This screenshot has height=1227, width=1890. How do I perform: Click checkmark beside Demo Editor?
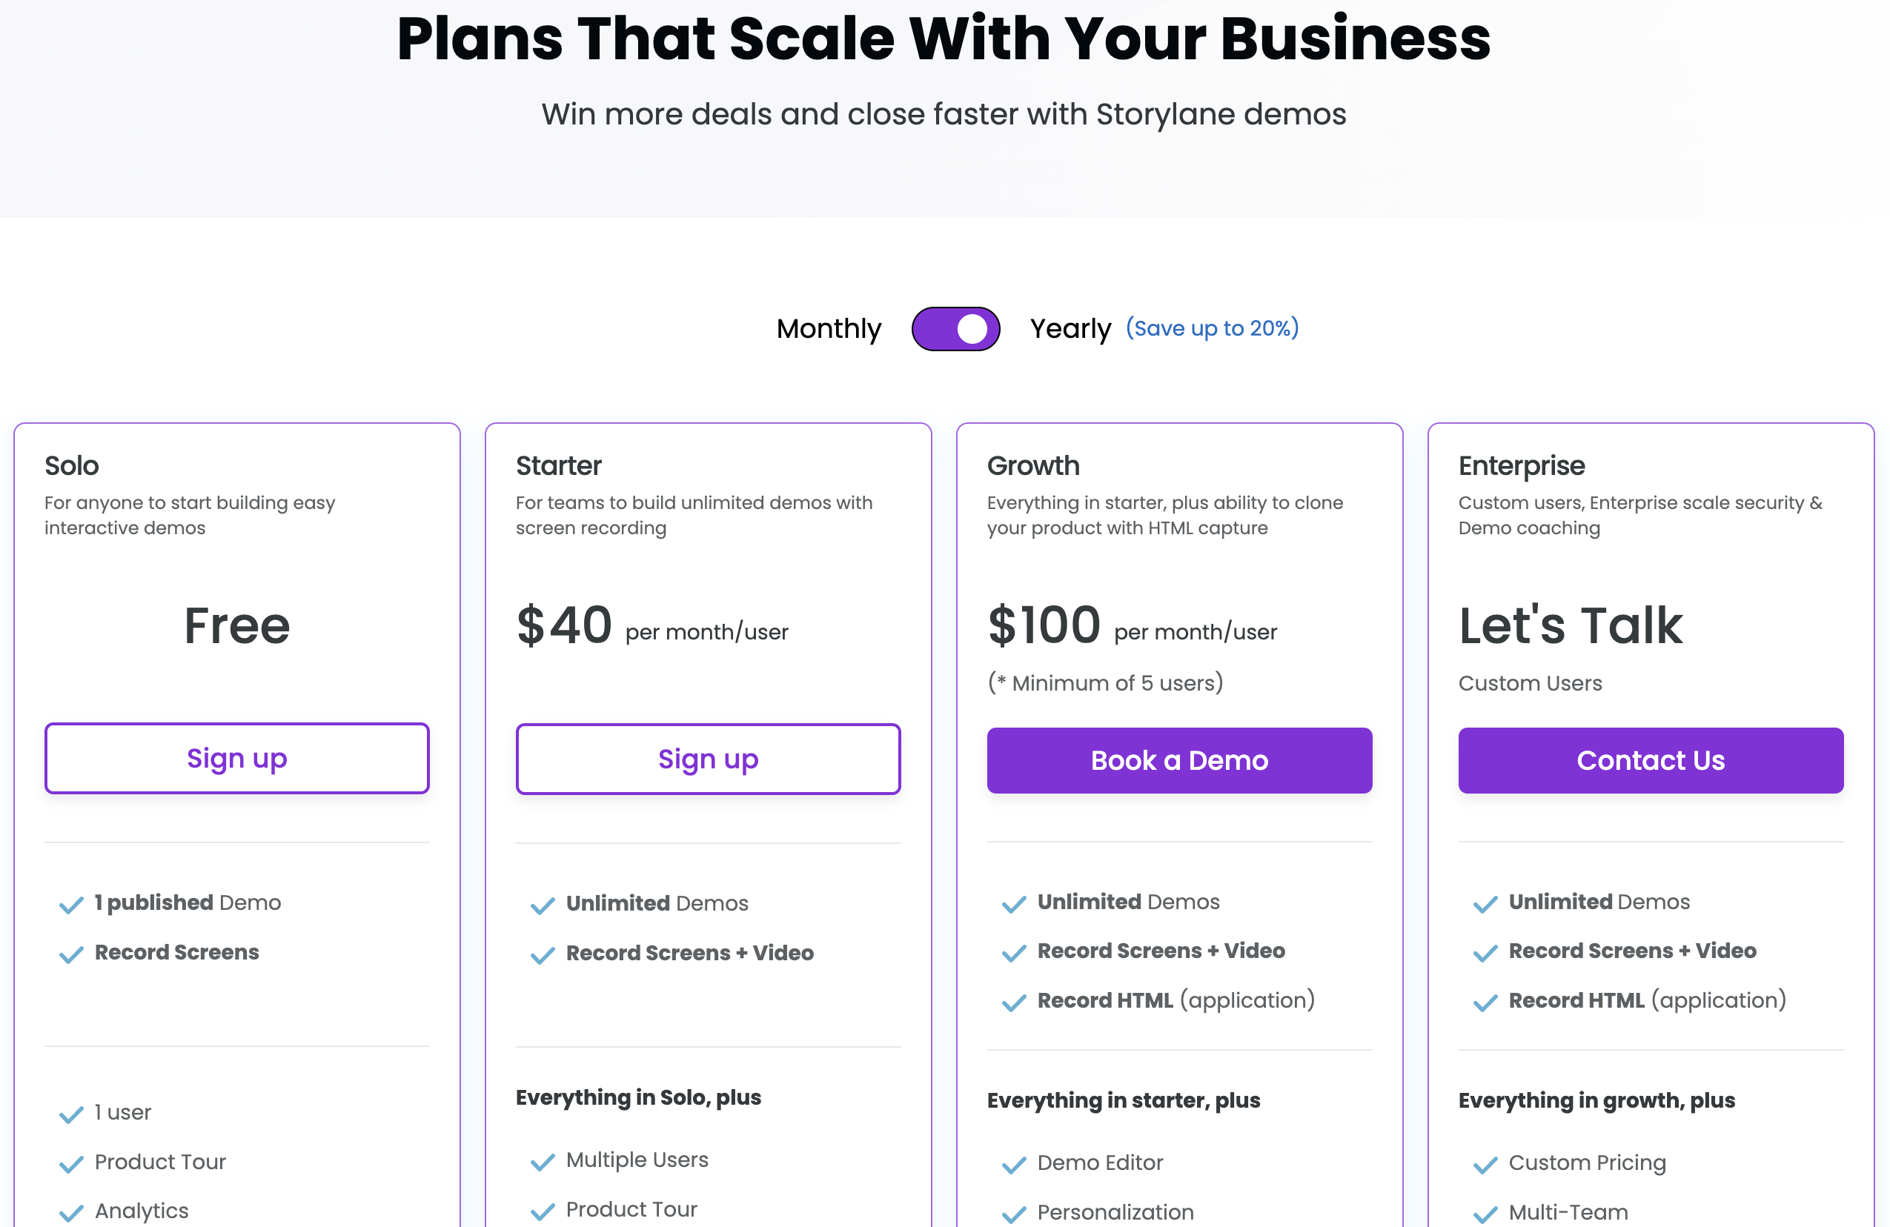point(1014,1164)
